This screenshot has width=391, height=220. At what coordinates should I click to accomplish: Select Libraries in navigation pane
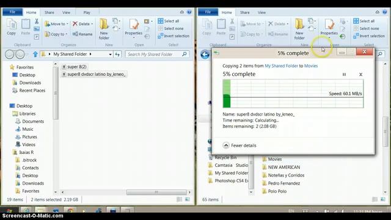tap(24, 114)
